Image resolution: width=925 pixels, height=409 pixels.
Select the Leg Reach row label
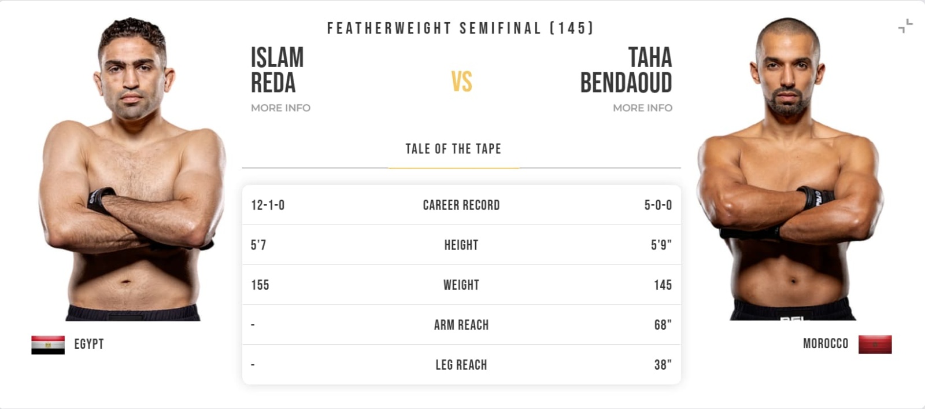(x=461, y=365)
